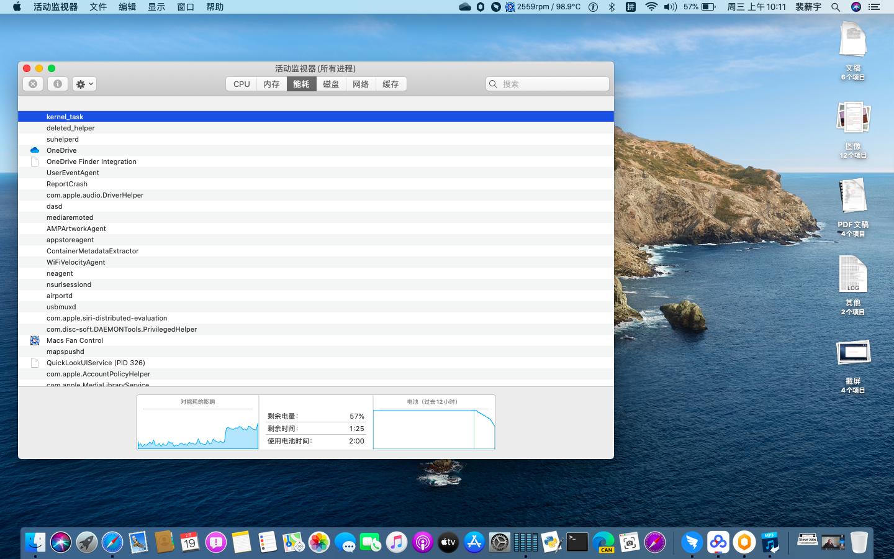Open the 57% battery status menu
Screen dimensions: 894x559
coord(698,7)
